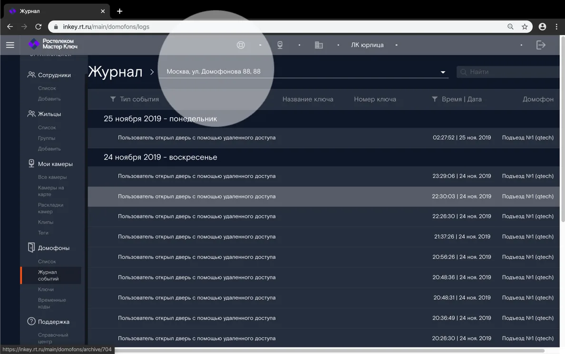Click the horizontal scrollbar at bottom
Screen dimensions: 565x354
[329, 350]
